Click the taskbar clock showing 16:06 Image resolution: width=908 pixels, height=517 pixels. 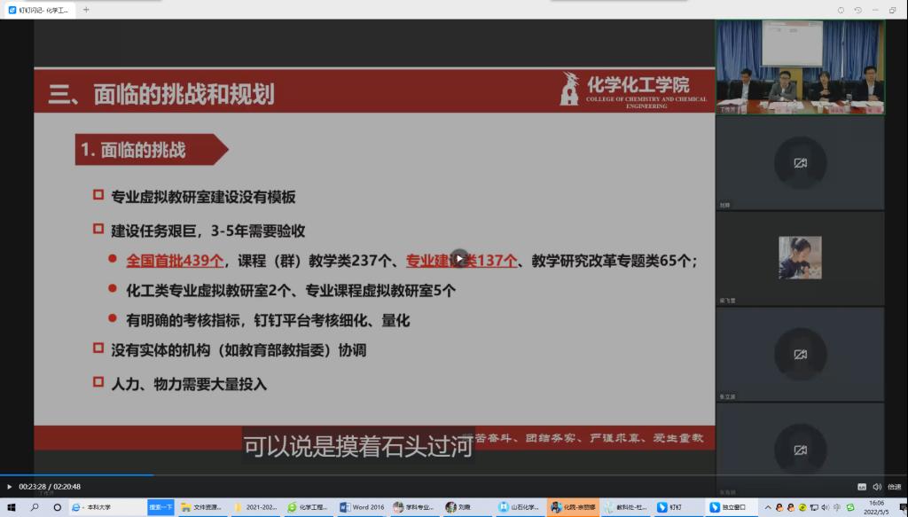click(x=877, y=507)
